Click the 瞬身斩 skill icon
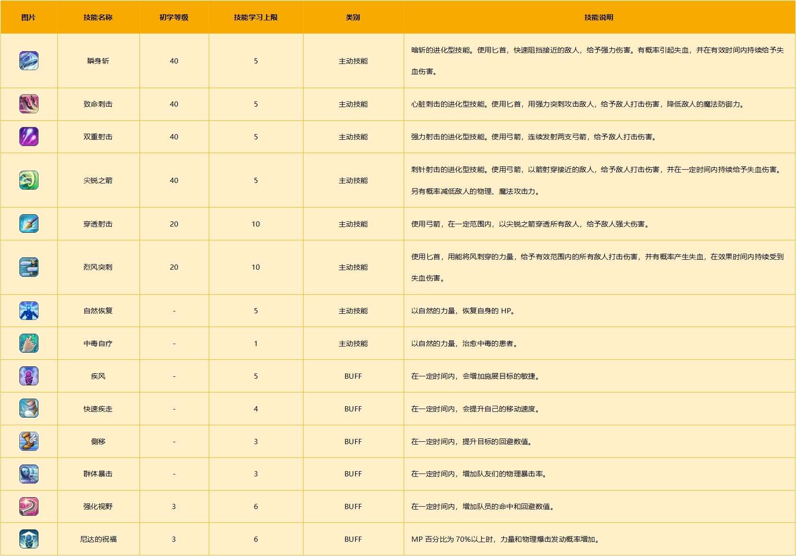 [29, 61]
